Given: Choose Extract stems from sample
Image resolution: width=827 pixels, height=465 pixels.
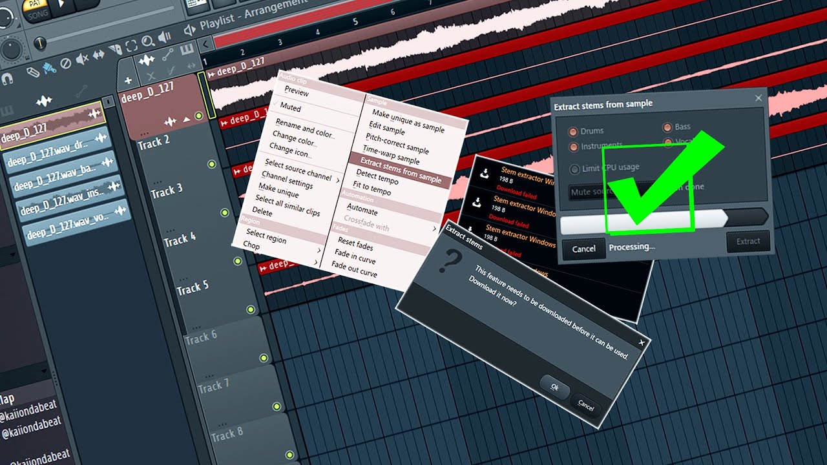Looking at the screenshot, I should tap(401, 170).
